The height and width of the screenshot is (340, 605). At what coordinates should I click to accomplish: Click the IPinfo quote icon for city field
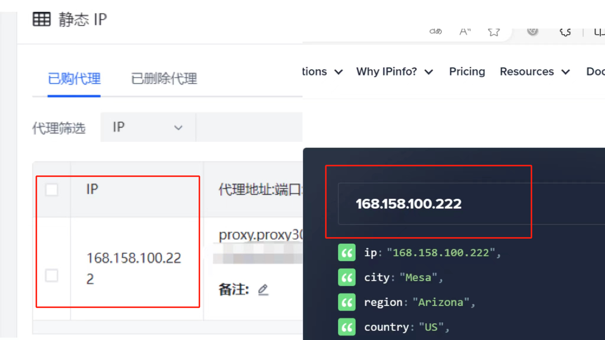click(347, 277)
